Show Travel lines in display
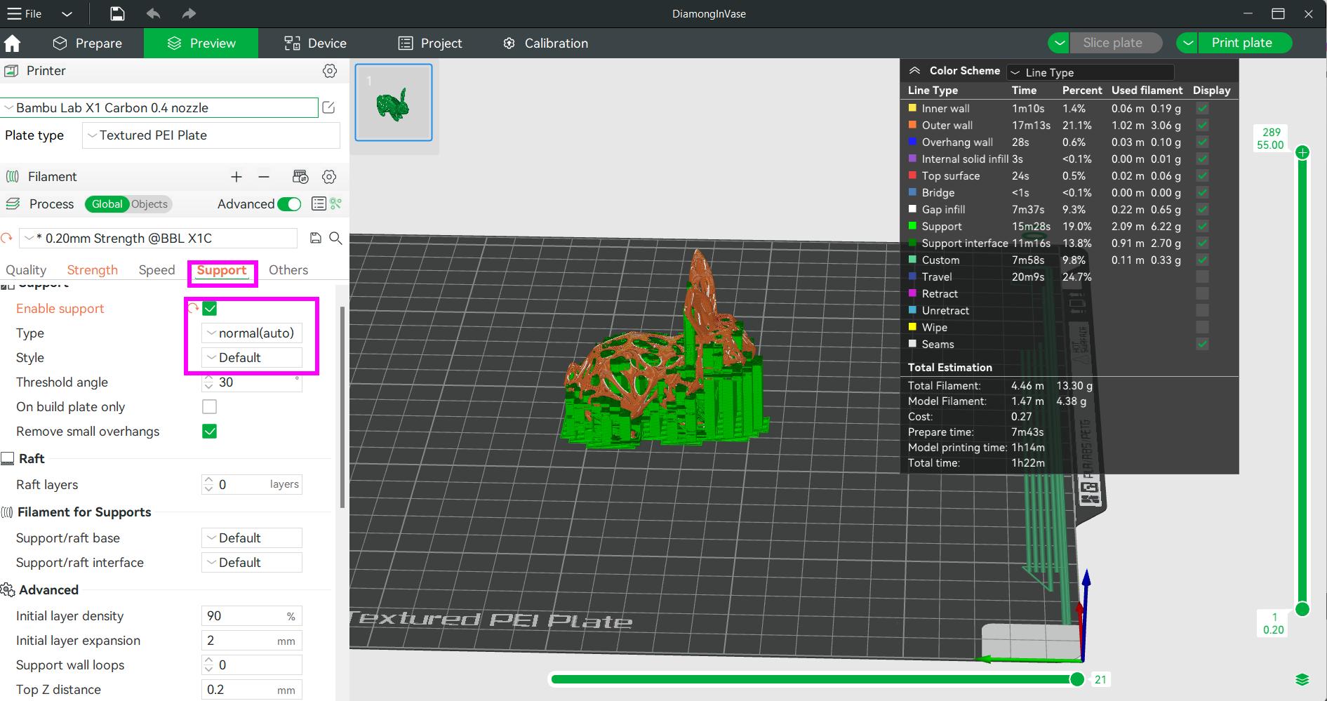This screenshot has height=701, width=1327. [x=1203, y=277]
